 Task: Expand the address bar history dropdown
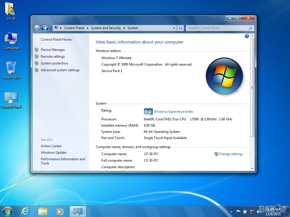174,28
